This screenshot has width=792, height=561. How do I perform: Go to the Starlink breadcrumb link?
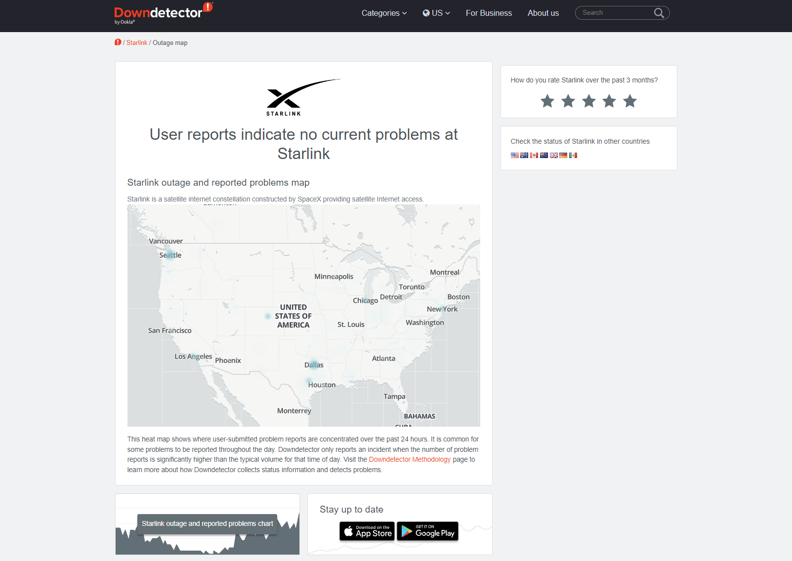coord(137,43)
